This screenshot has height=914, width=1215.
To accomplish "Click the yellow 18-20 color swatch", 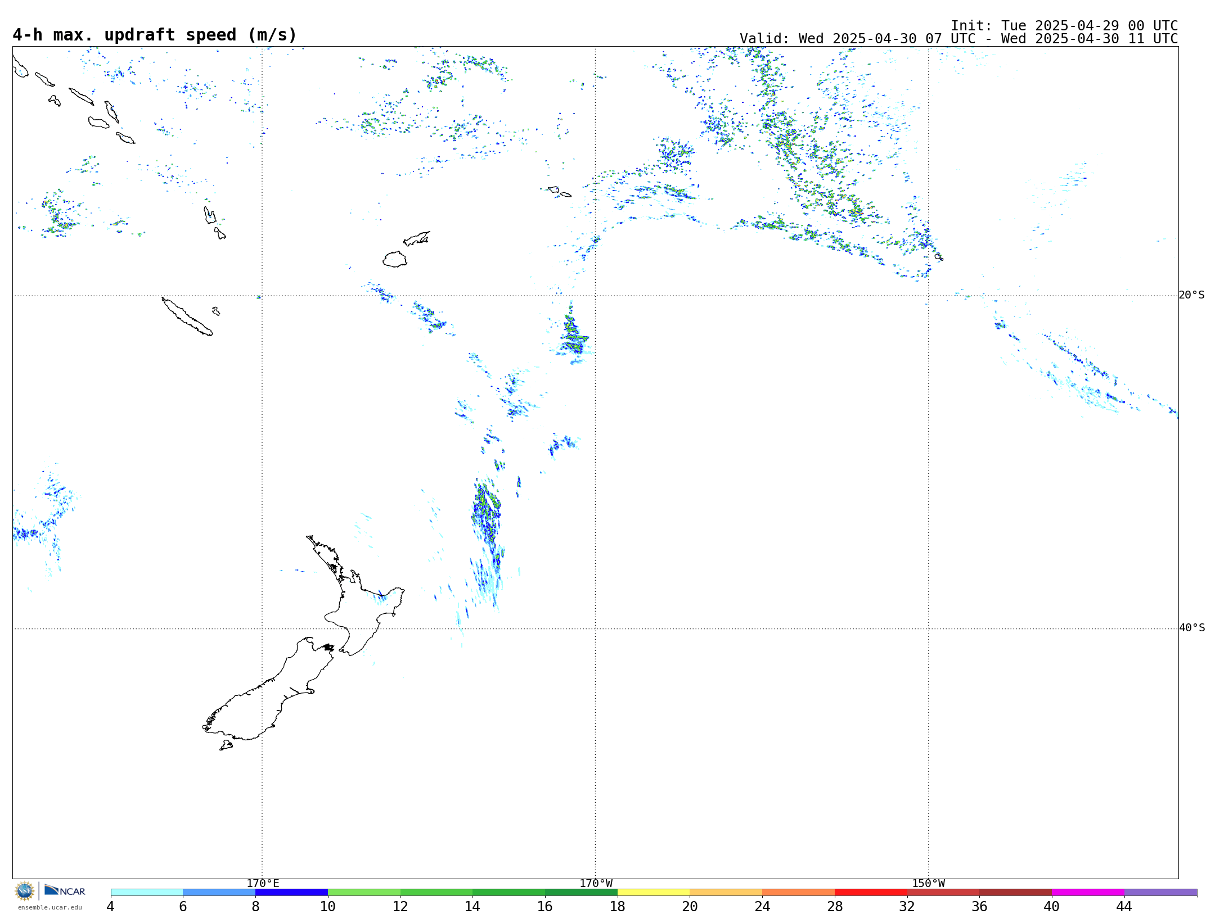I will point(654,893).
